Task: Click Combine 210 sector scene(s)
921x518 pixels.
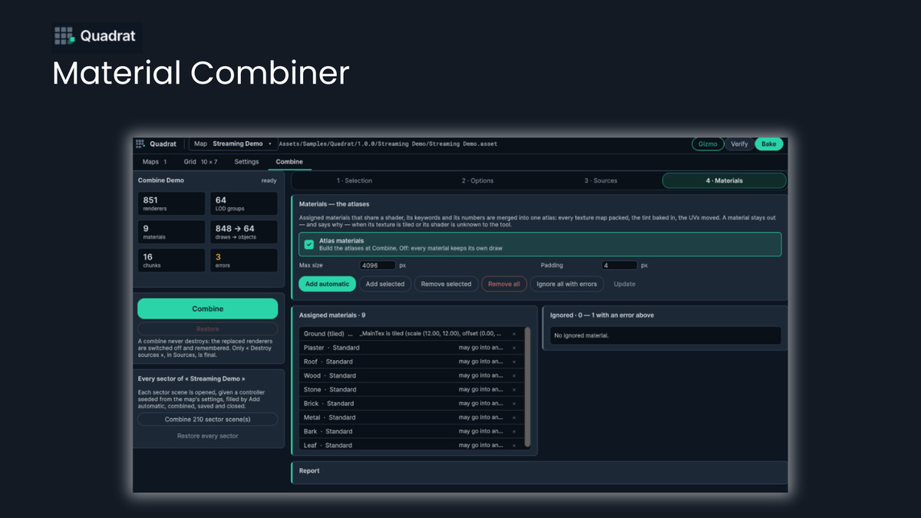Action: click(207, 420)
